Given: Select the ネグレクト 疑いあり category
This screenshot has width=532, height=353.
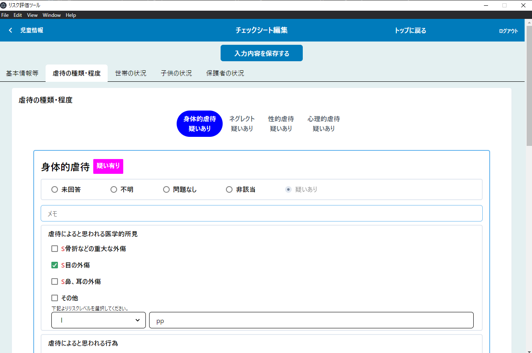Looking at the screenshot, I should tap(242, 124).
